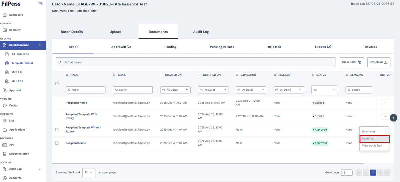The height and width of the screenshot is (182, 400).
Task: Reorder grip icon of the NAME column
Action: (67, 75)
